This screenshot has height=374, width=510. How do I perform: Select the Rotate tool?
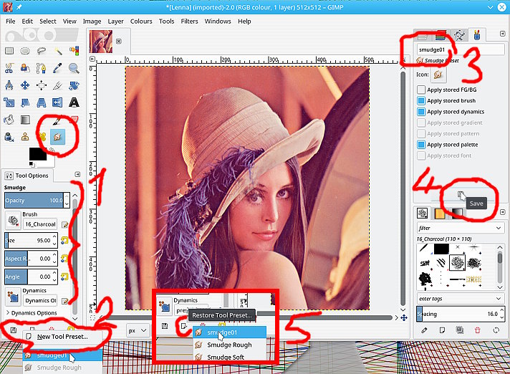pos(74,85)
